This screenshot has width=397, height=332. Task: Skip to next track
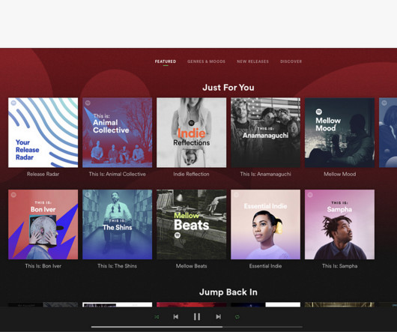click(218, 317)
